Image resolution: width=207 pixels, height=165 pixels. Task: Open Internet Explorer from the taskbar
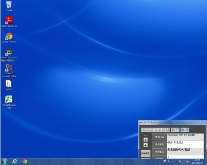(15, 161)
